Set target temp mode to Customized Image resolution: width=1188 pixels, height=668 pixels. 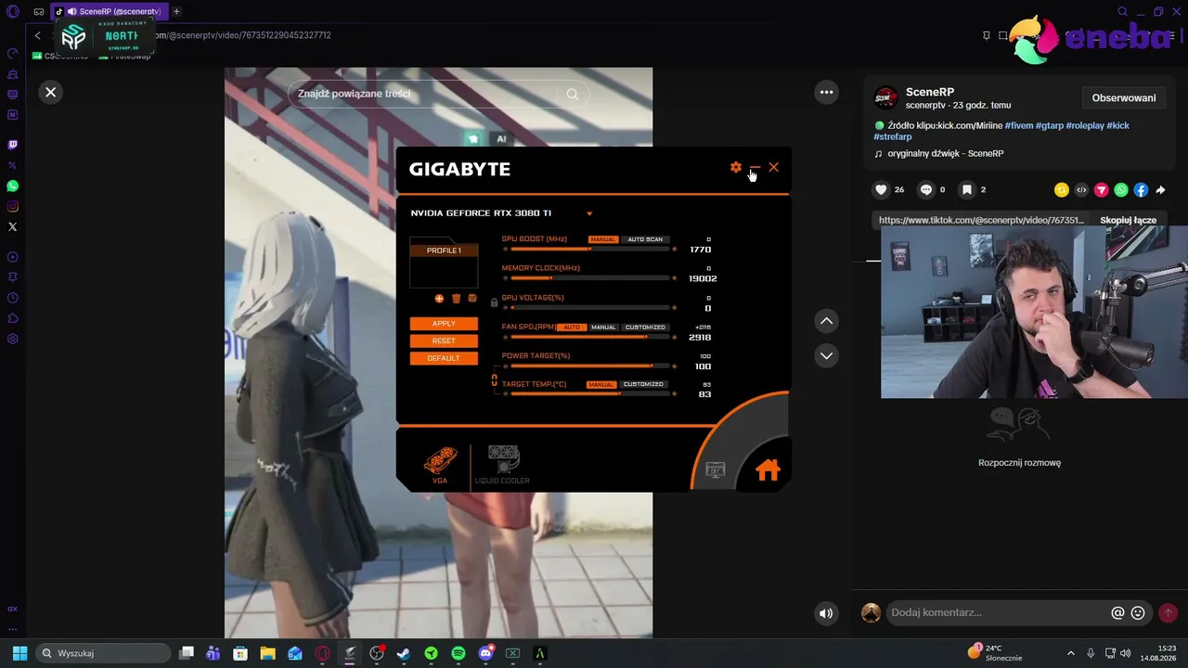click(643, 384)
